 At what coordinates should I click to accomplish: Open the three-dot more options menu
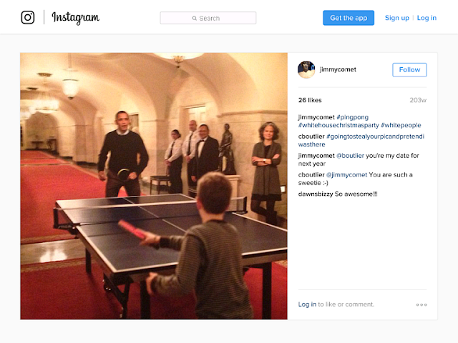coord(422,304)
